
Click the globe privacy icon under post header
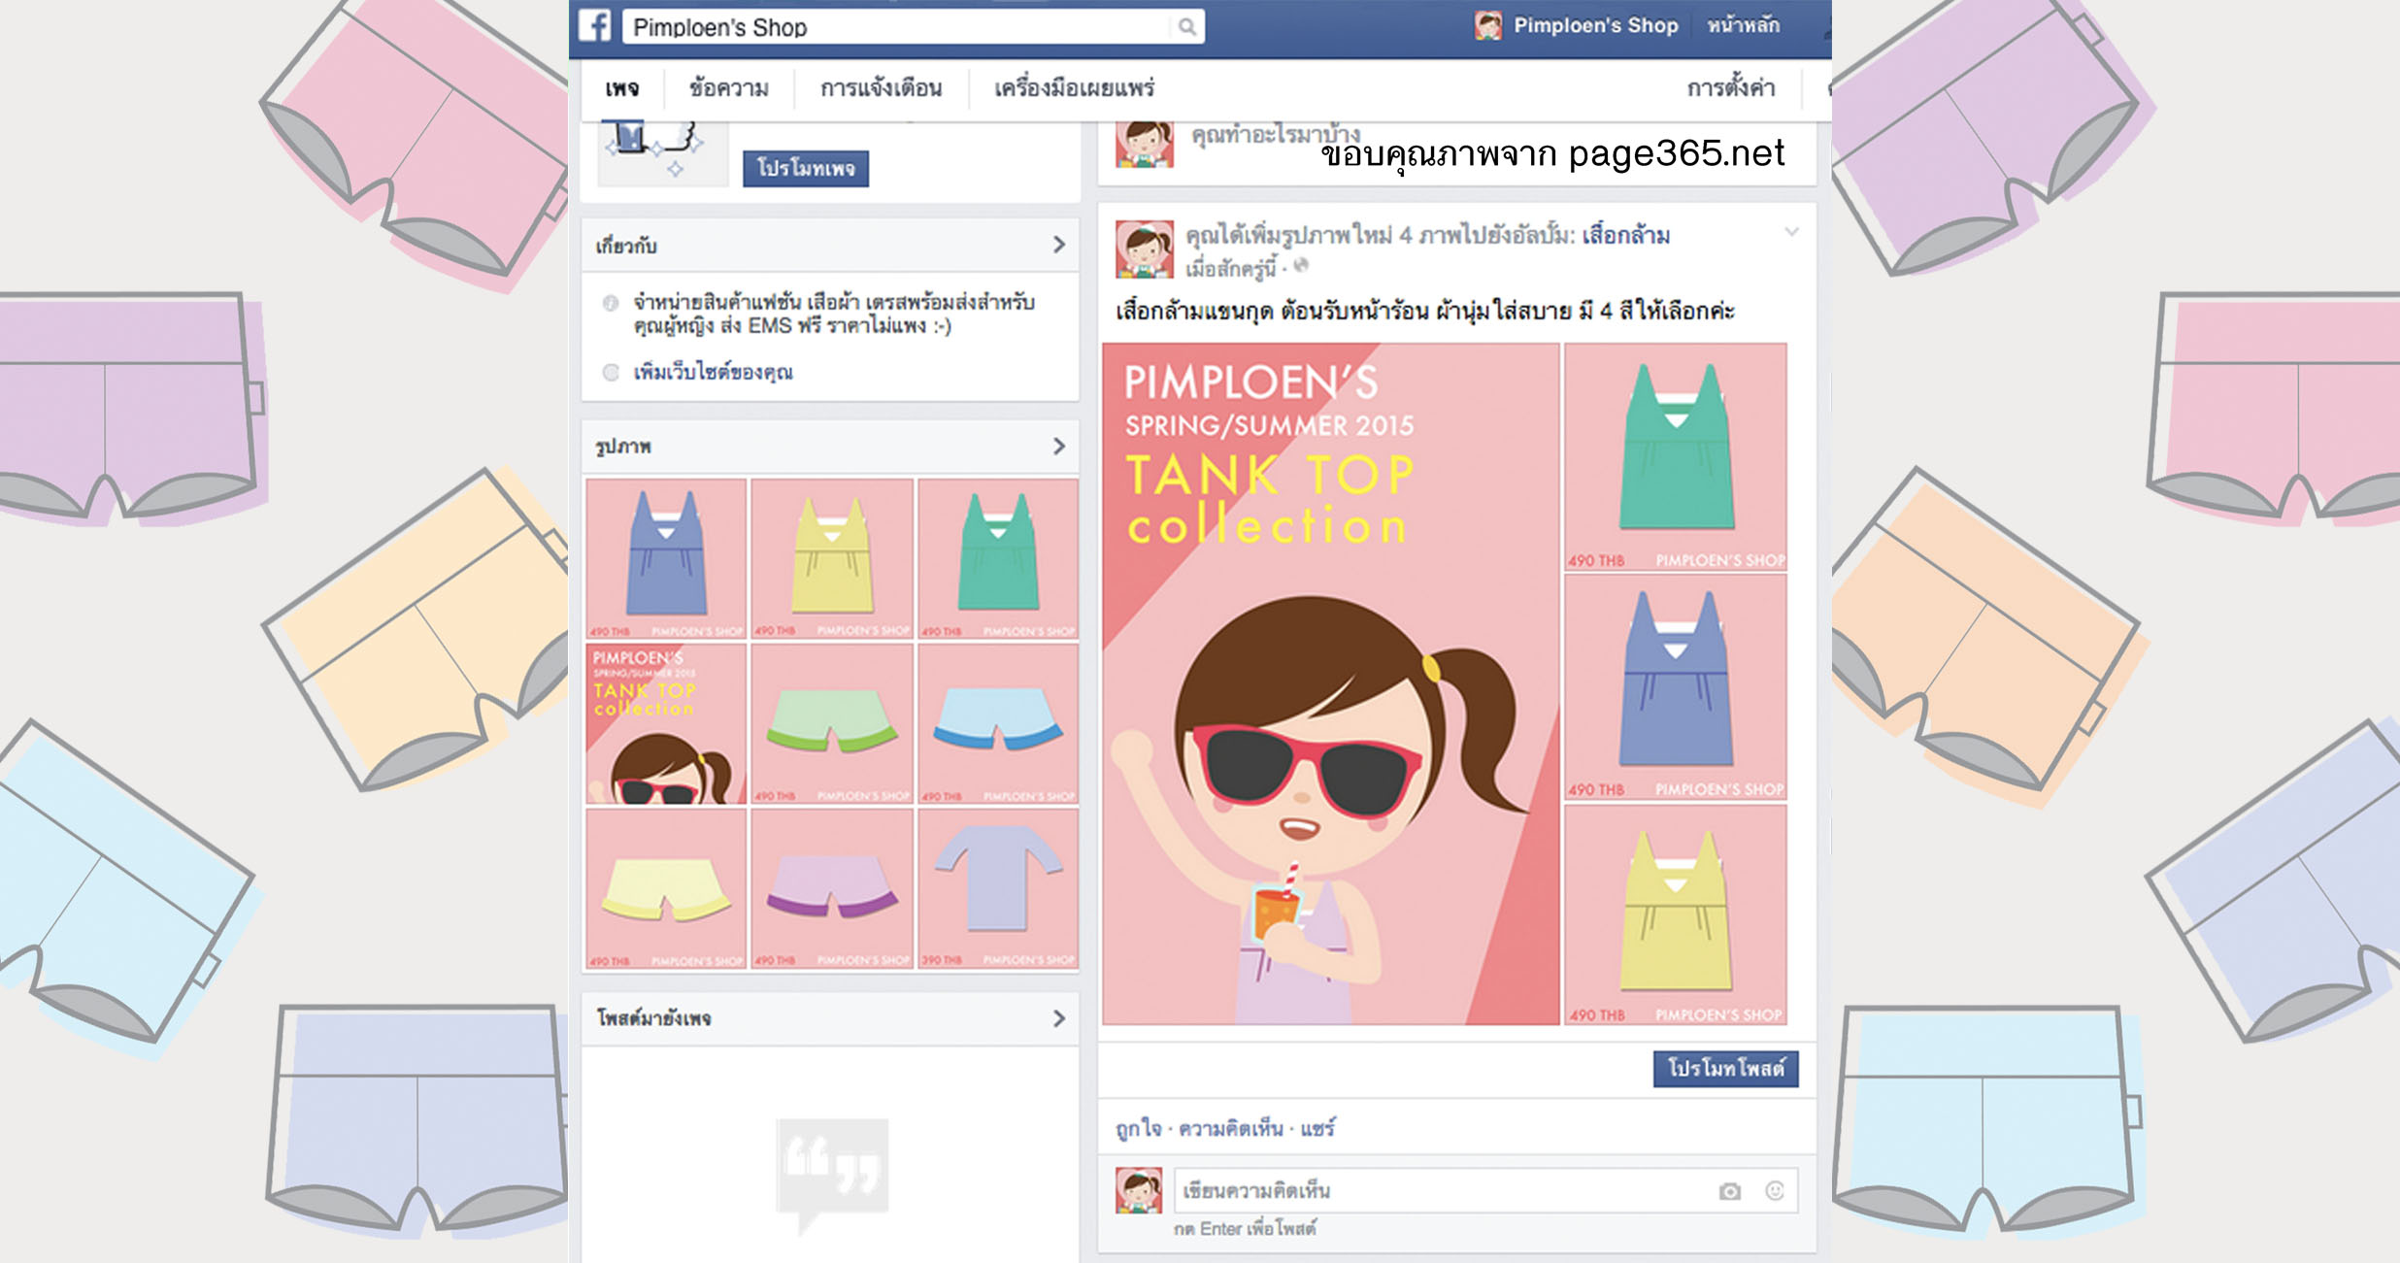(1301, 265)
